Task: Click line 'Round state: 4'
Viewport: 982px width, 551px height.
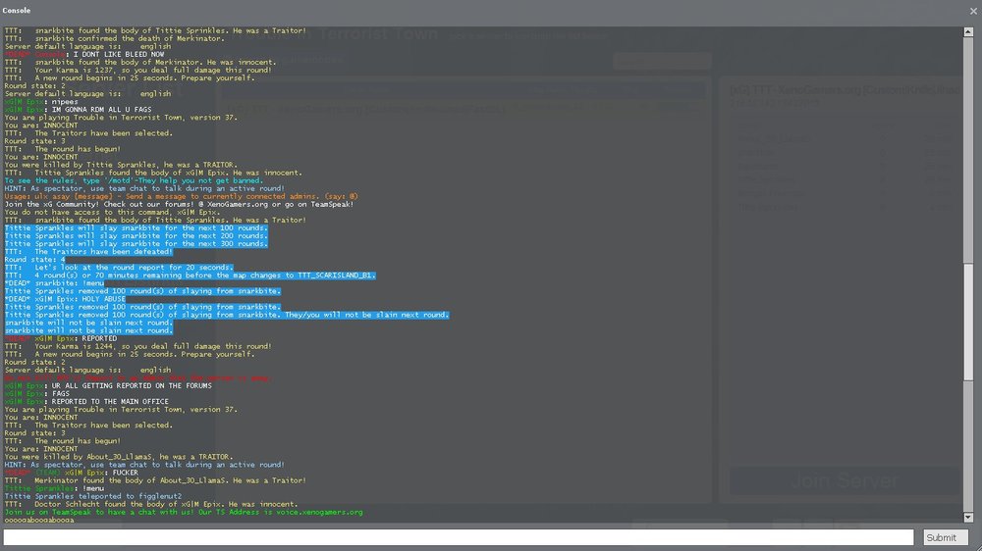Action: tap(34, 260)
